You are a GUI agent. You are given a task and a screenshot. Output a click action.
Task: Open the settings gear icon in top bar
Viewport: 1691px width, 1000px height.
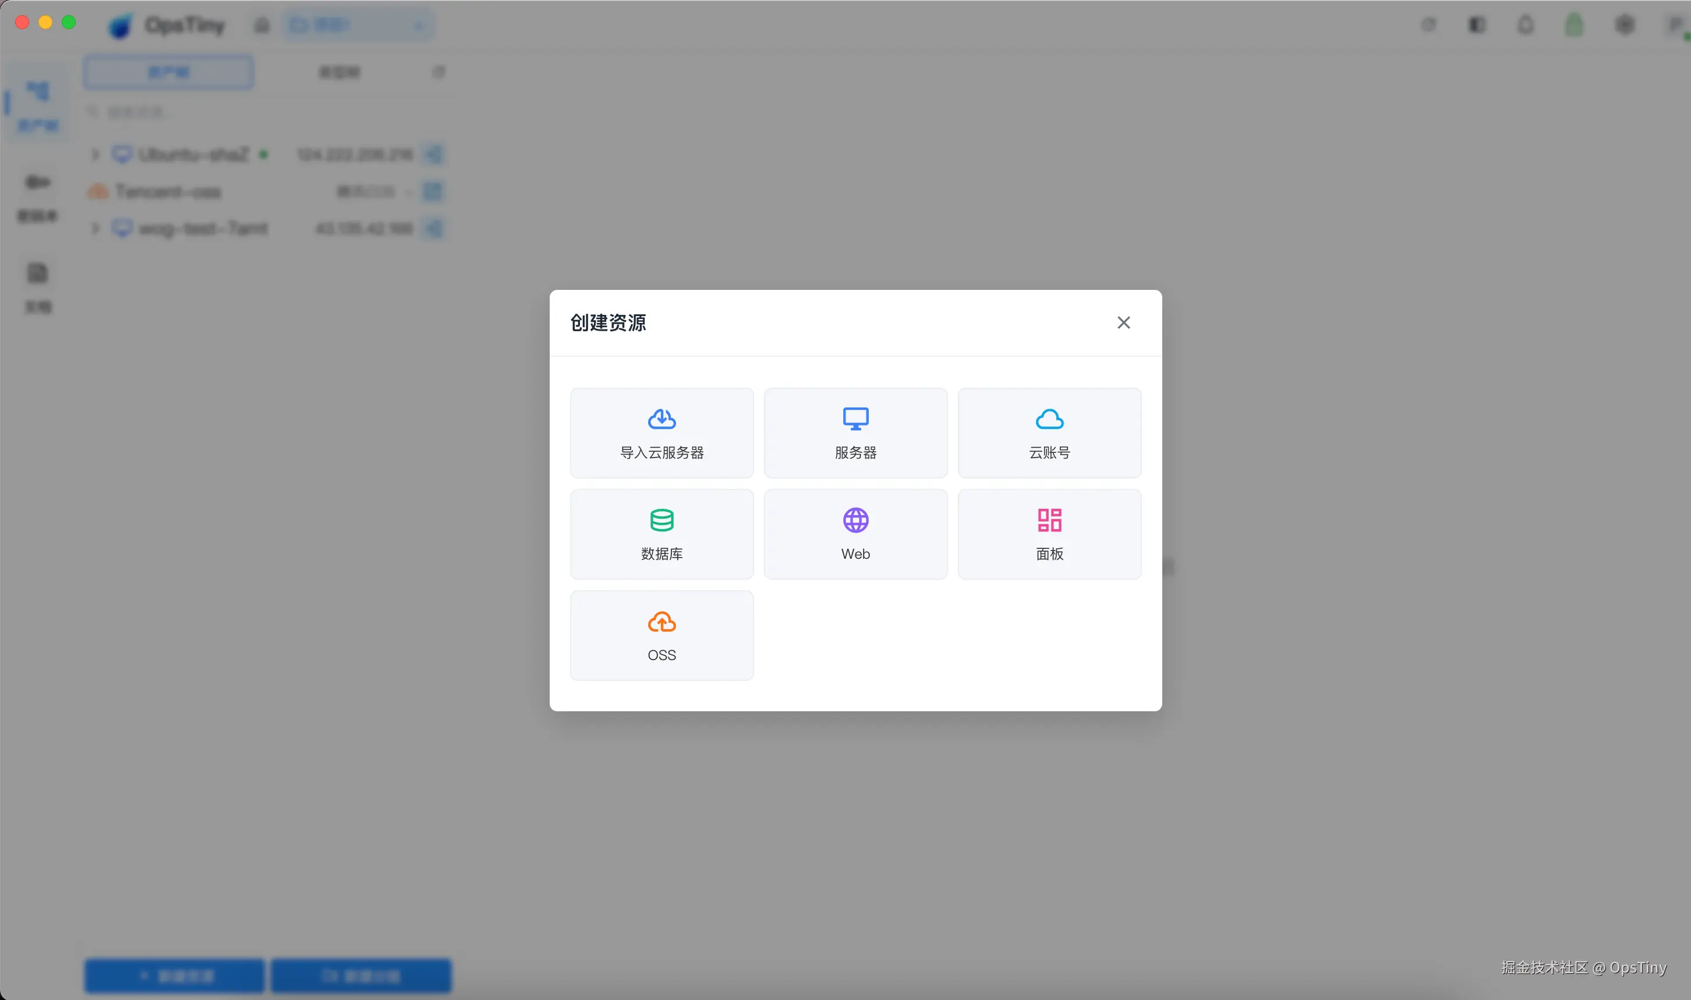(x=1624, y=26)
